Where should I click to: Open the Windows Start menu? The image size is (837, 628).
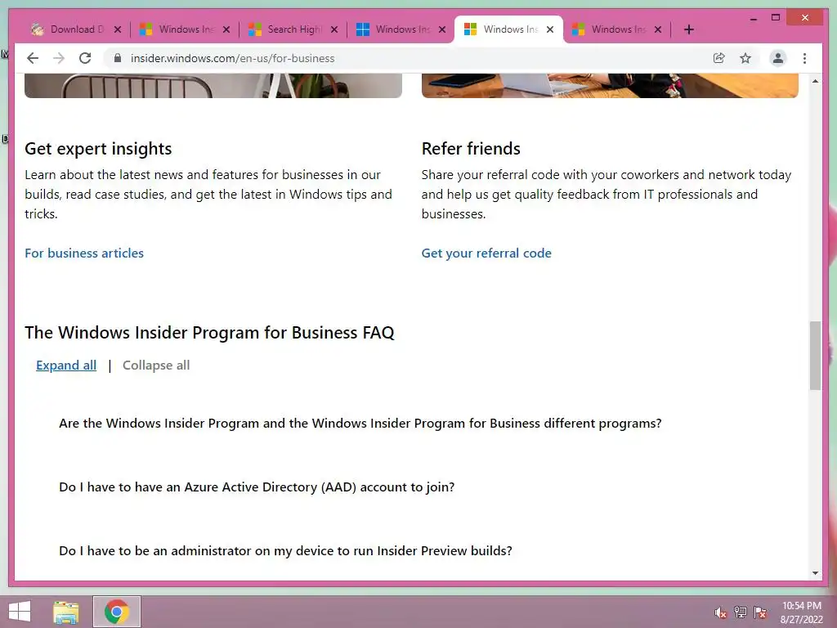[x=20, y=612]
